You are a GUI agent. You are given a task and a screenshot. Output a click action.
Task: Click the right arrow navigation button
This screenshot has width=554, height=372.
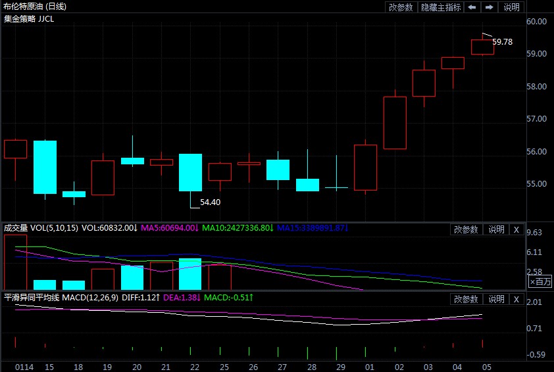pos(490,7)
